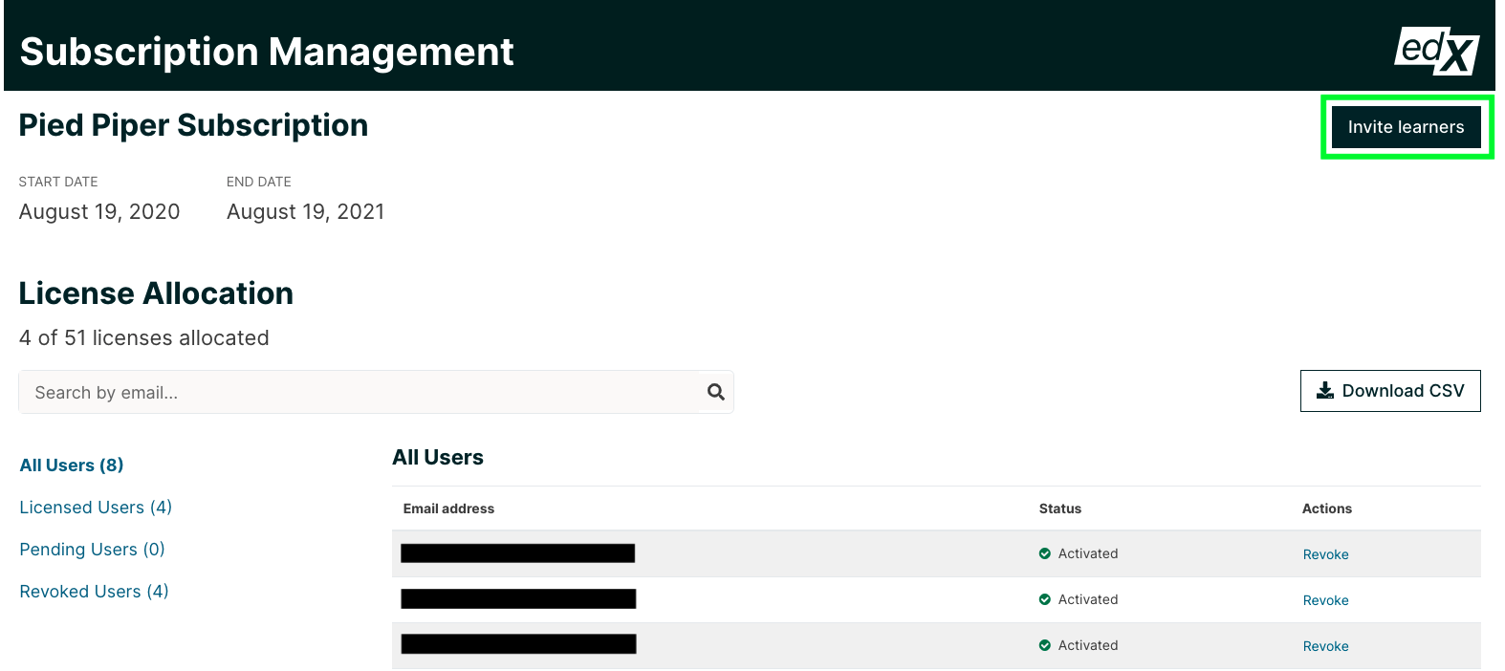Click the green checkmark in second Activated row
The height and width of the screenshot is (671, 1505).
click(1045, 599)
